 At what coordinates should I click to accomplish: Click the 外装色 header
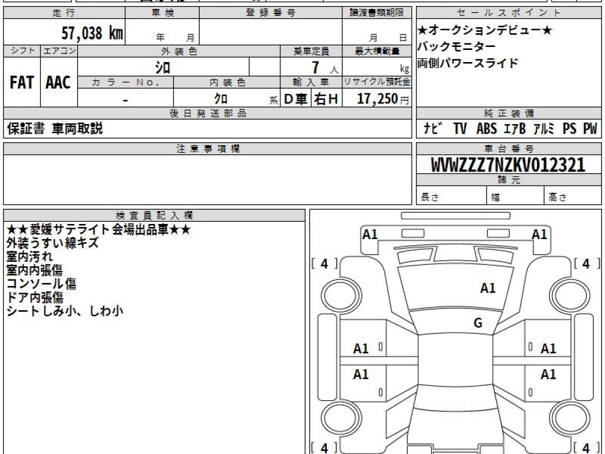click(178, 51)
